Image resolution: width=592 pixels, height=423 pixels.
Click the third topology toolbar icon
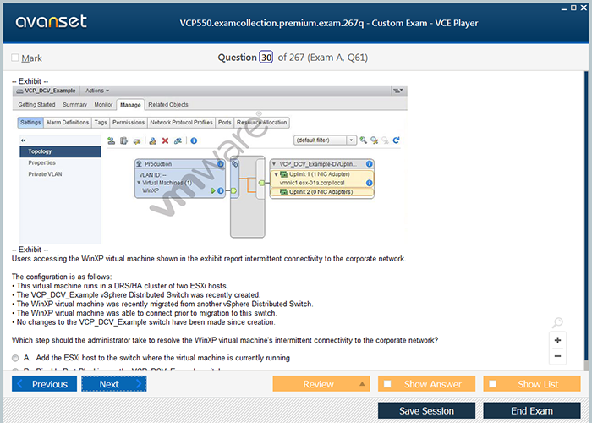[x=137, y=141]
